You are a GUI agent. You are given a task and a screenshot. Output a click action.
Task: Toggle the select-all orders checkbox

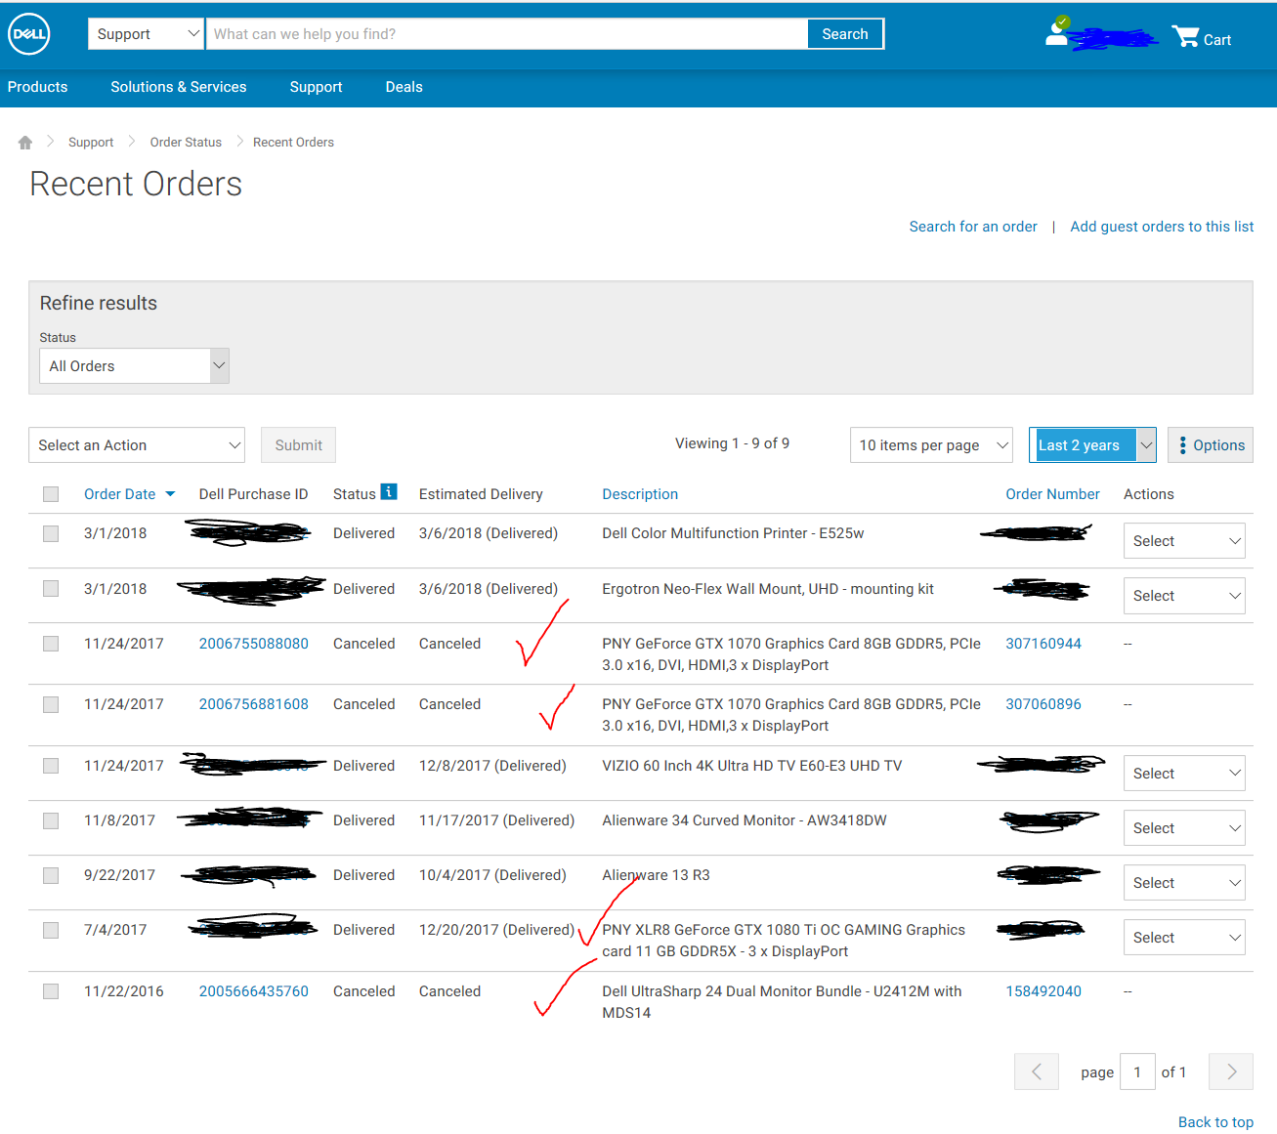[x=51, y=494]
